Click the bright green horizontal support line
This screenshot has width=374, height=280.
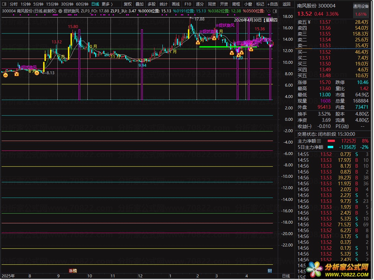click(x=228, y=47)
